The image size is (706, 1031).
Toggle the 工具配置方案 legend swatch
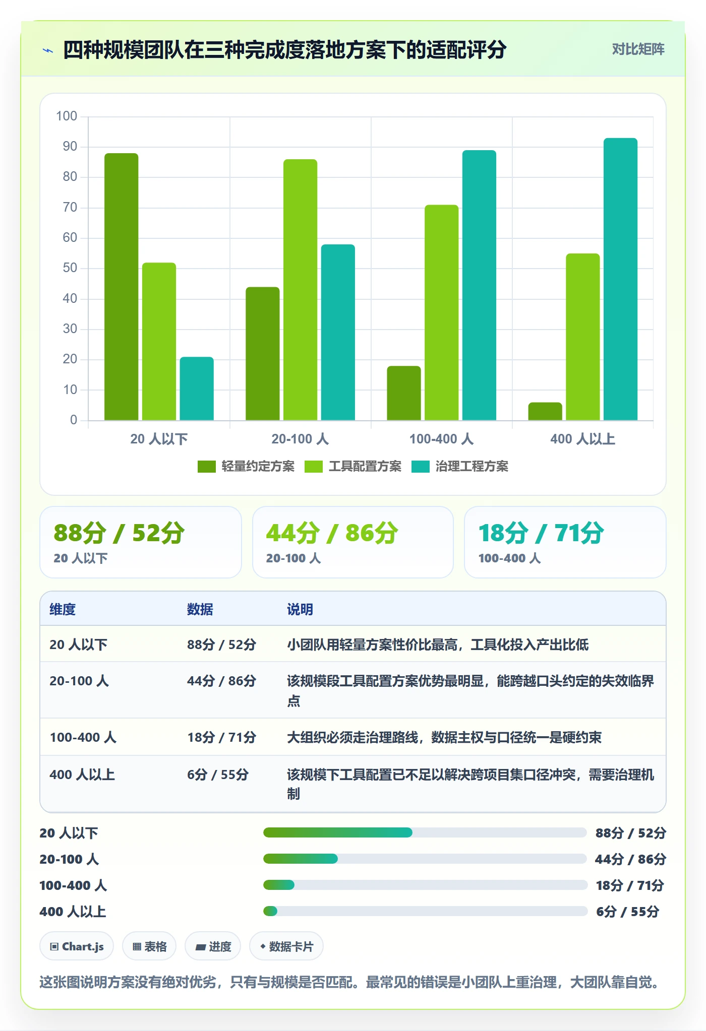coord(313,467)
